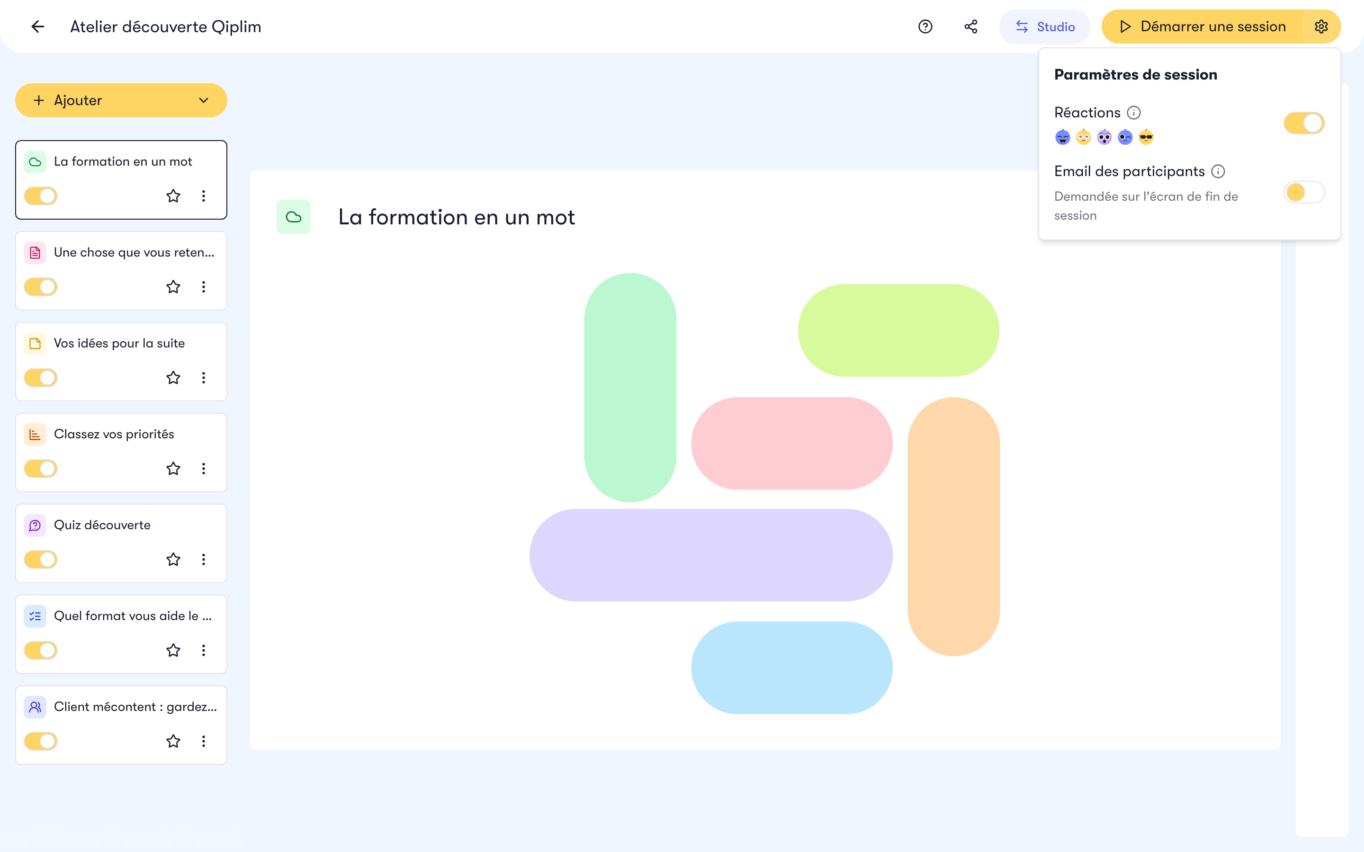Open more options for 'Client mécontent' card
Viewport: 1364px width, 852px height.
(x=204, y=741)
